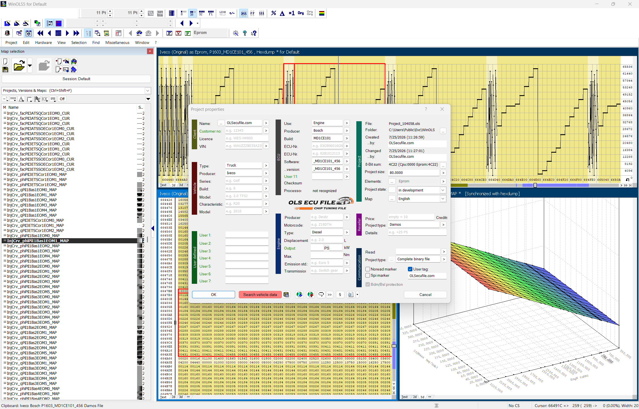Image resolution: width=639 pixels, height=409 pixels.
Task: Click the percent difference display icon
Action: pyautogui.click(x=273, y=13)
